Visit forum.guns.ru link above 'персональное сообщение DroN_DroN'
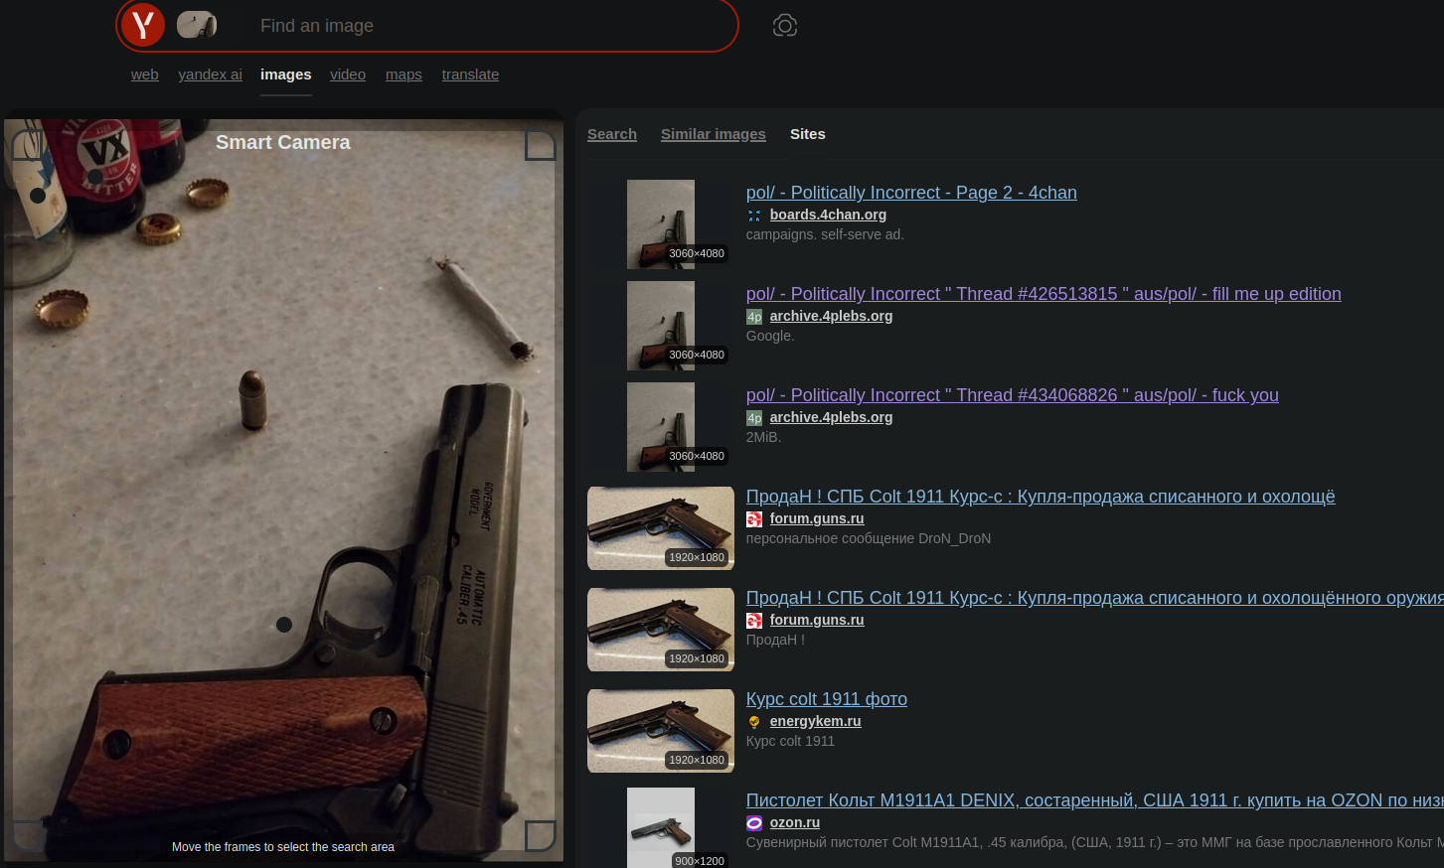The height and width of the screenshot is (868, 1444). point(817,518)
